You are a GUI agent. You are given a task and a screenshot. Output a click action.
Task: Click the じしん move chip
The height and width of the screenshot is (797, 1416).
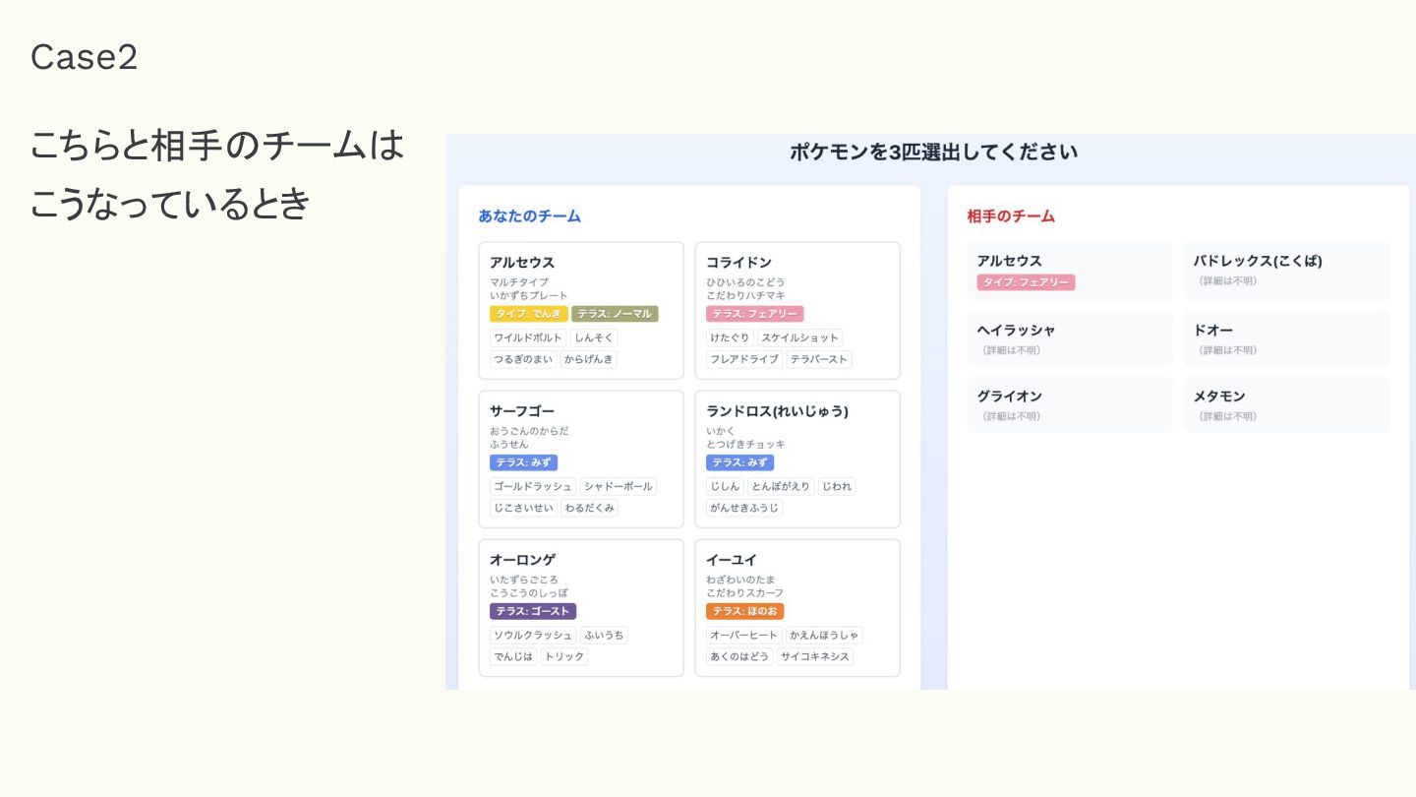[725, 486]
